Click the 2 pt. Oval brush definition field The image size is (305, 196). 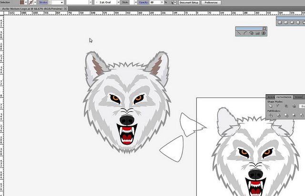tap(105, 2)
